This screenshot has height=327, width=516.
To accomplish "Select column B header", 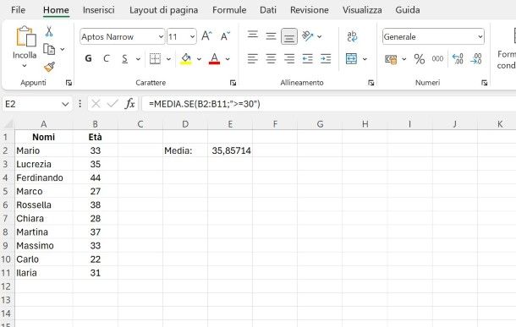I will (95, 124).
